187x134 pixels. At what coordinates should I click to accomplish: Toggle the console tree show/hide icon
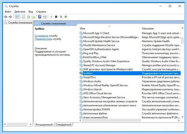pyautogui.click(x=17, y=17)
